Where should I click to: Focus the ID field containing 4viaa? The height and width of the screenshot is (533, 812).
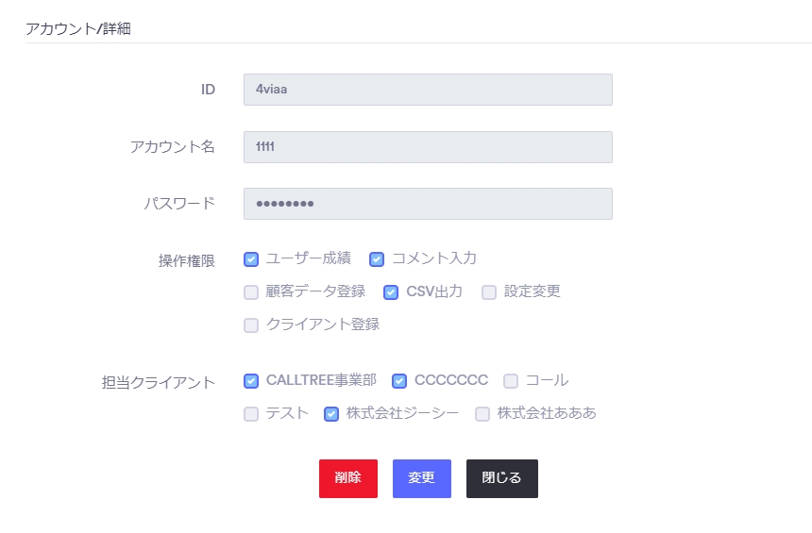pos(428,90)
